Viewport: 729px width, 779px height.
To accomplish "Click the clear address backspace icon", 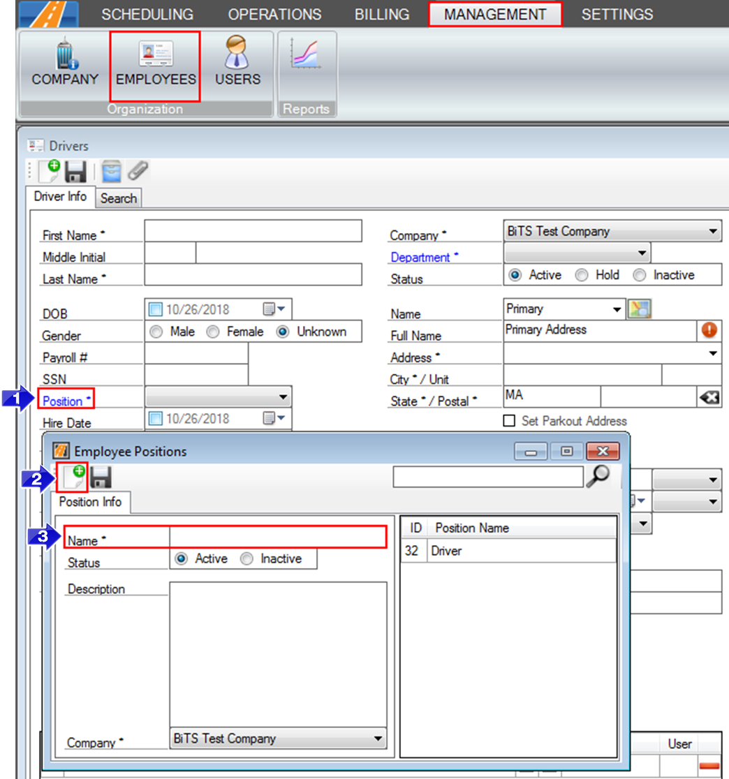I will 709,397.
